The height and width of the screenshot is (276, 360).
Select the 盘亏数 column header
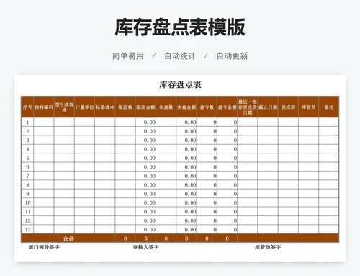(x=207, y=107)
